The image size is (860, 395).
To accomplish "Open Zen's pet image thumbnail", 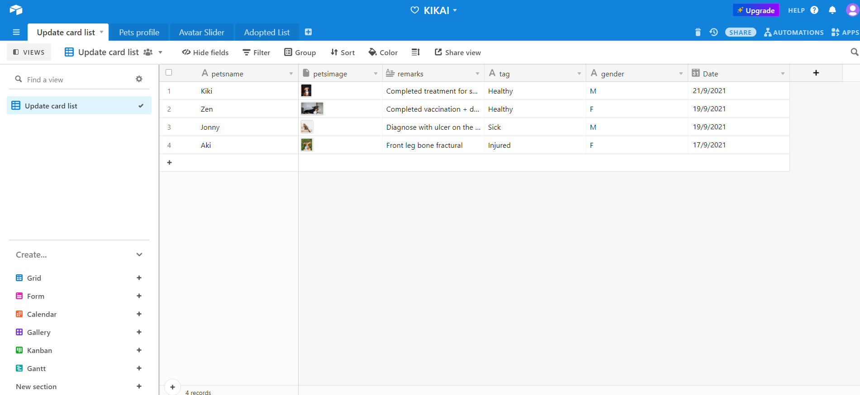I will tap(312, 108).
